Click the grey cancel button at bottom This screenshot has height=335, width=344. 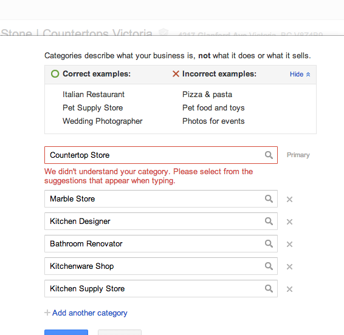pos(120,332)
